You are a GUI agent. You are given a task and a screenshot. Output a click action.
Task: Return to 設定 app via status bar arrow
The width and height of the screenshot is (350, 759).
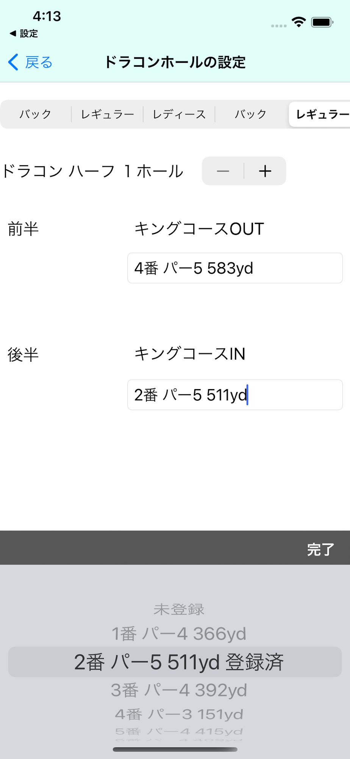[23, 33]
